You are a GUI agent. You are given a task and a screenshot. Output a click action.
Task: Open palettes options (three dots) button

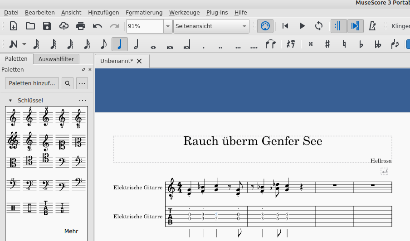[x=82, y=83]
